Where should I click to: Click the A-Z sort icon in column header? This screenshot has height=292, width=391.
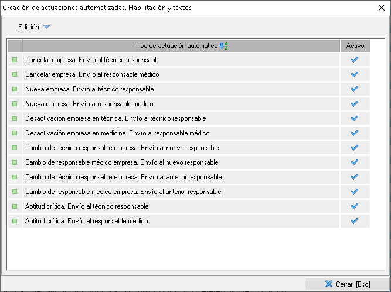[223, 46]
